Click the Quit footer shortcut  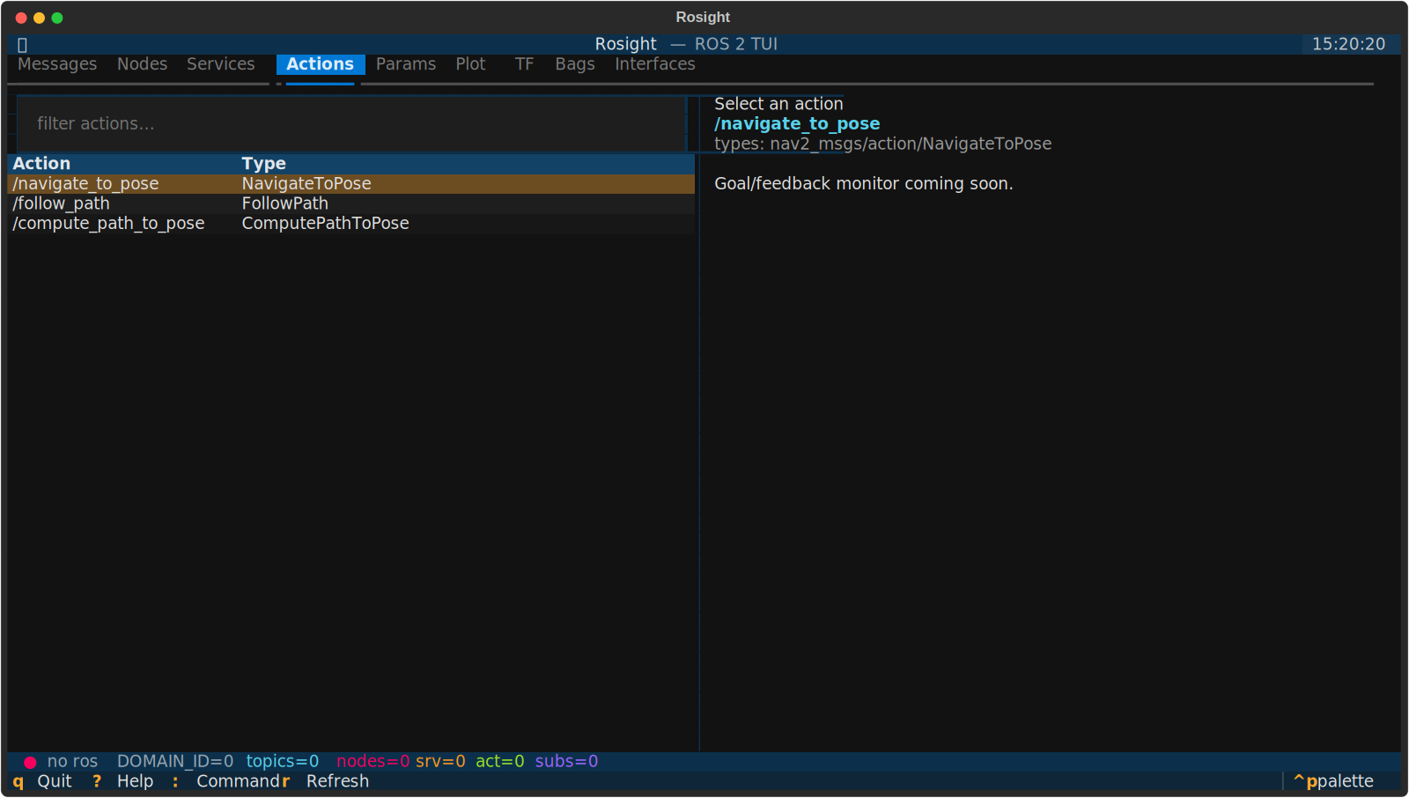point(42,781)
